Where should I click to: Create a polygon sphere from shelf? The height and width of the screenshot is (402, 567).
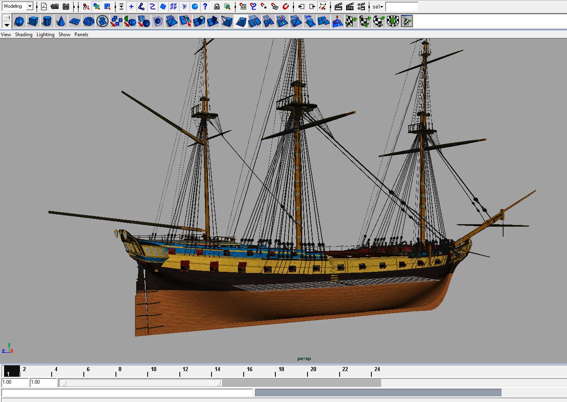(19, 21)
